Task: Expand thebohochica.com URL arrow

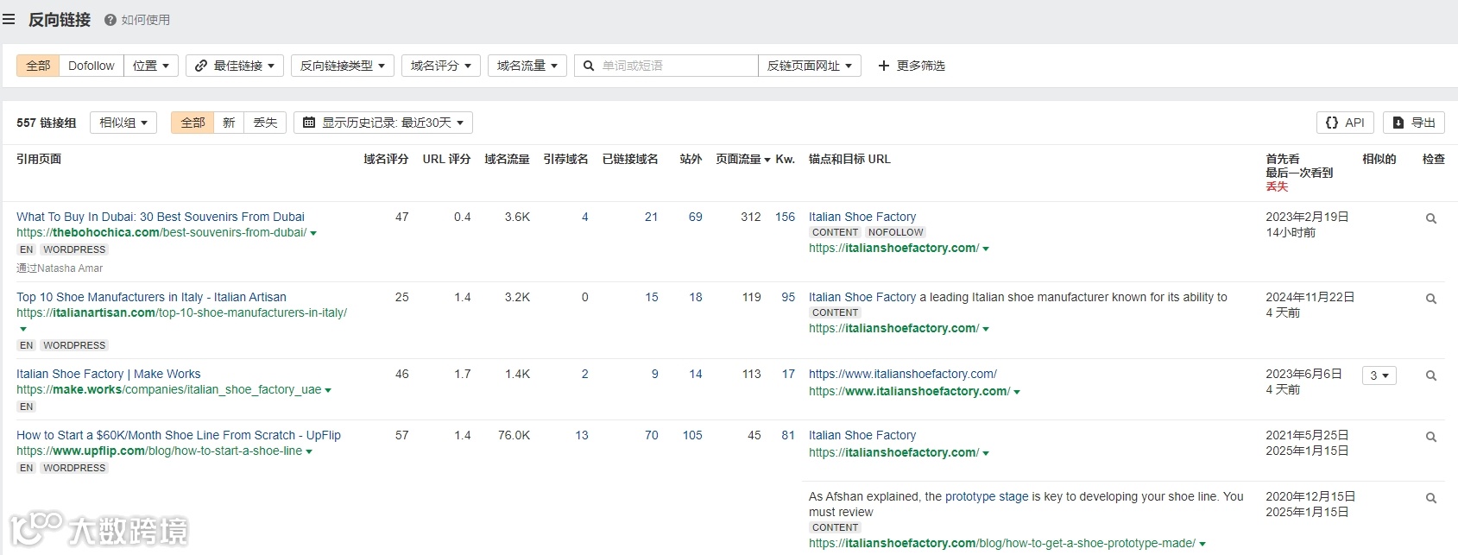Action: pyautogui.click(x=313, y=233)
